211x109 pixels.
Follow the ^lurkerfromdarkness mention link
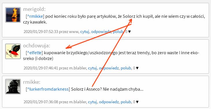pyautogui.click(x=48, y=89)
